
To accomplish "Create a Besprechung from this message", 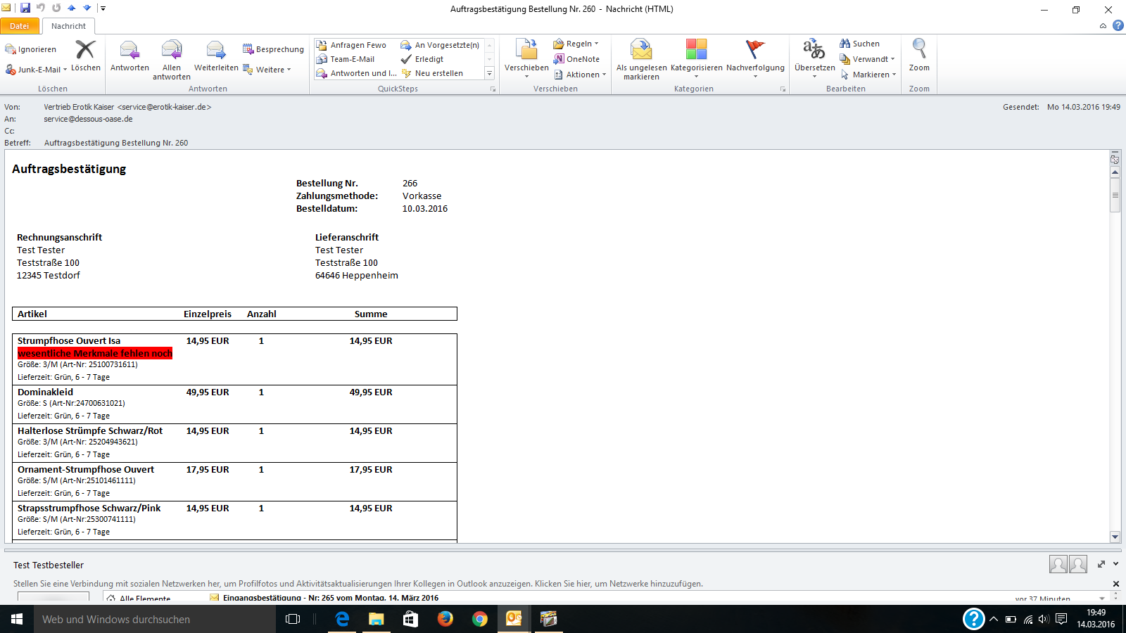I will coord(274,49).
